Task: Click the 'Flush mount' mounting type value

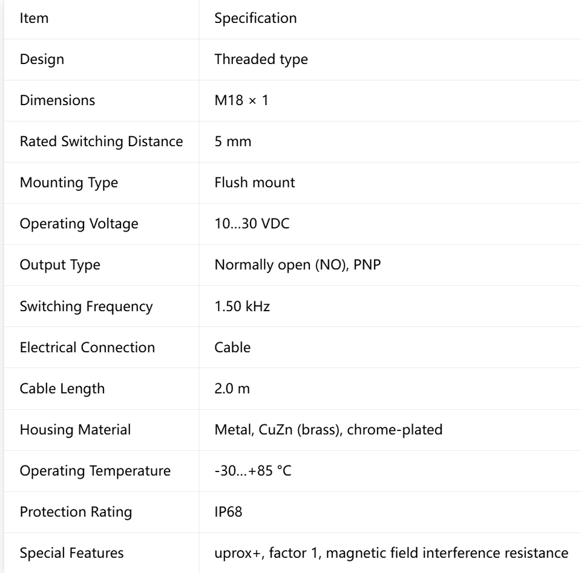Action: coord(255,183)
